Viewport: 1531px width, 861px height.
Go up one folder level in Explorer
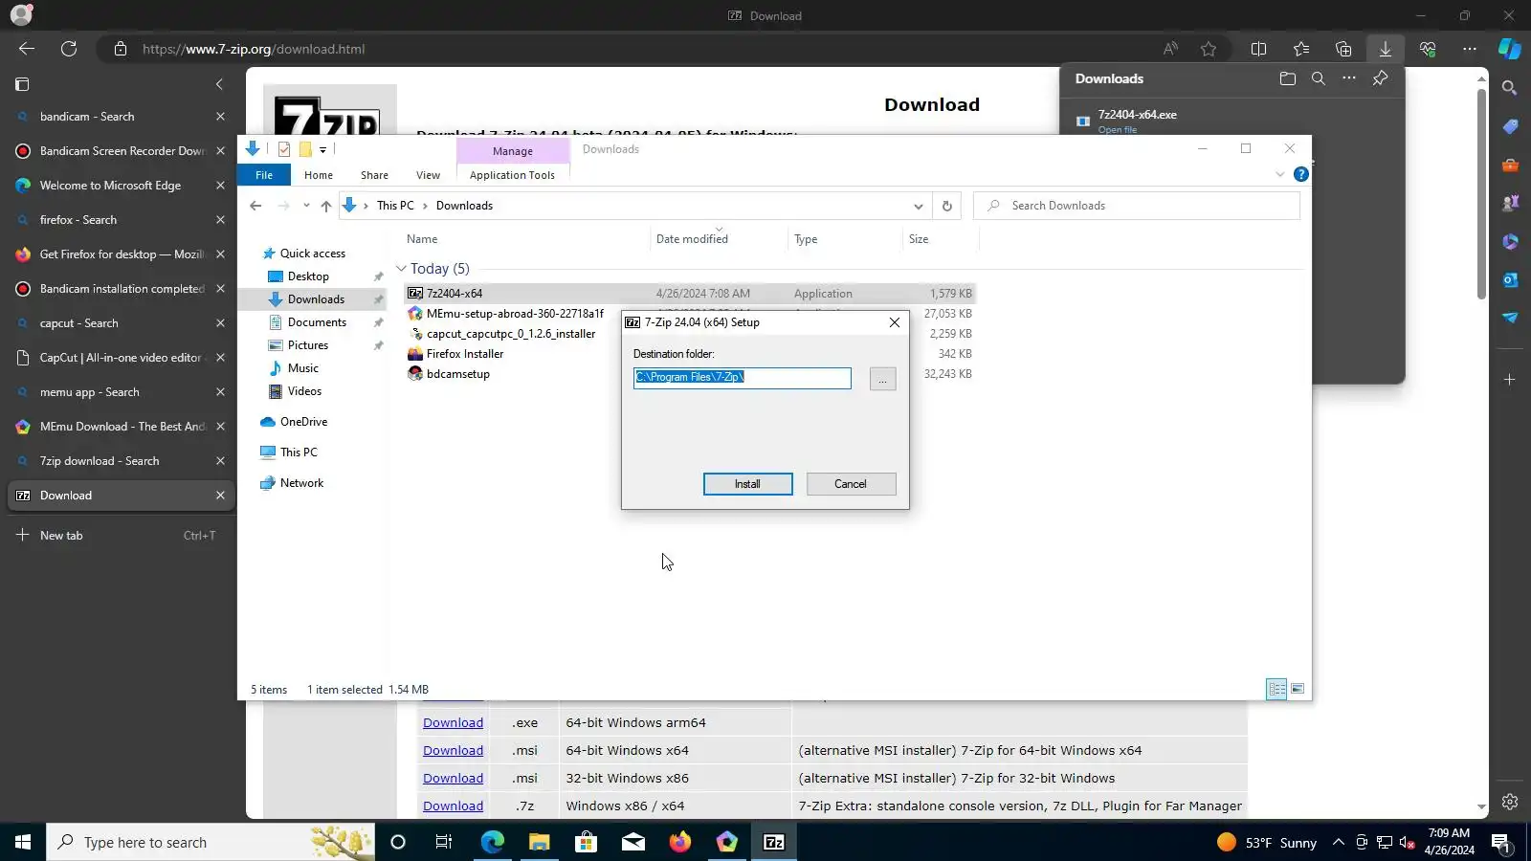click(x=326, y=206)
